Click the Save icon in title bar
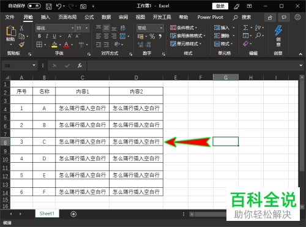 coord(48,6)
